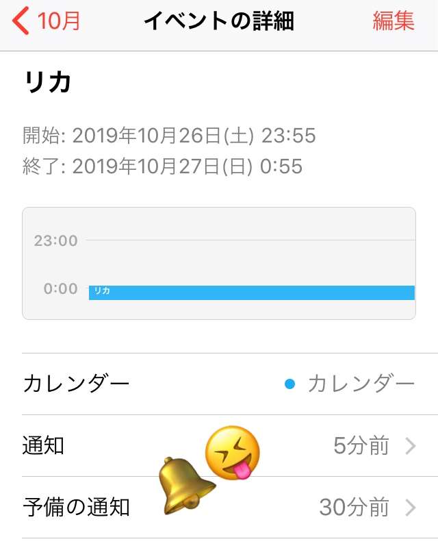Tap the イベントの詳細 header title
This screenshot has height=548, width=438.
pos(219,21)
